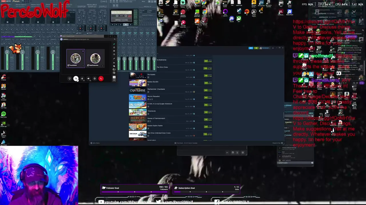Click Warhammer: Chaosbane title in Steam list
The height and width of the screenshot is (205, 366).
pos(156,89)
